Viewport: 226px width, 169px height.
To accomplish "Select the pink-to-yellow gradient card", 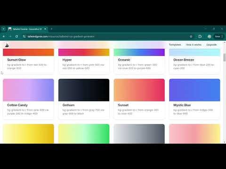I will point(194,134).
